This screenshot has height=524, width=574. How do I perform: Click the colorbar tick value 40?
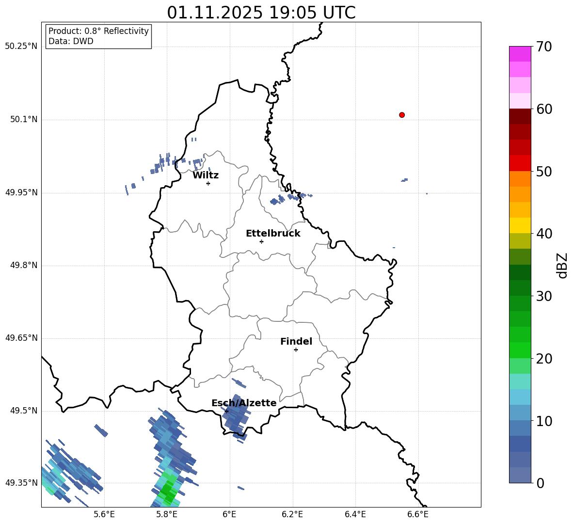[544, 234]
